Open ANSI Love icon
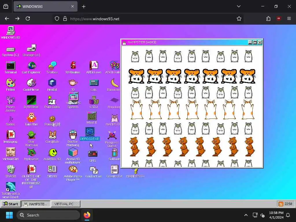Screen dimensions: 296x222 click(x=94, y=68)
